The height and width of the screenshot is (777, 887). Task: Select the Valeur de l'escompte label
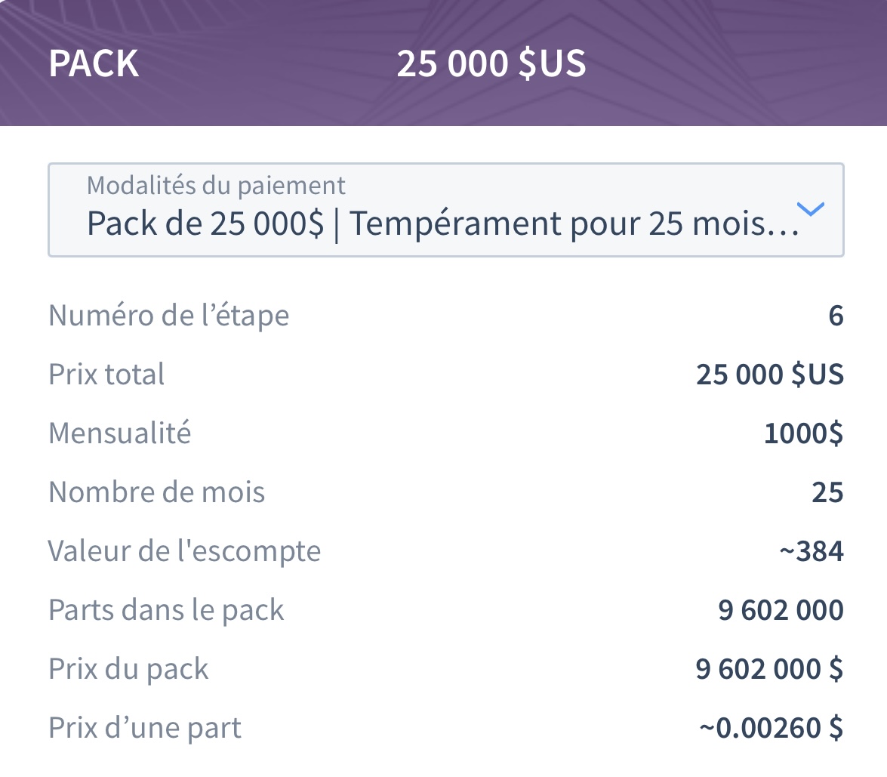coord(184,550)
